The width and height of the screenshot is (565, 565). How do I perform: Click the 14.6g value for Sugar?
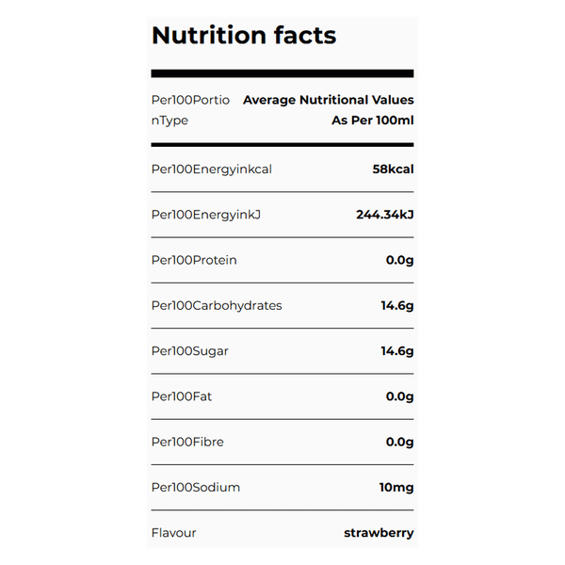(x=396, y=351)
